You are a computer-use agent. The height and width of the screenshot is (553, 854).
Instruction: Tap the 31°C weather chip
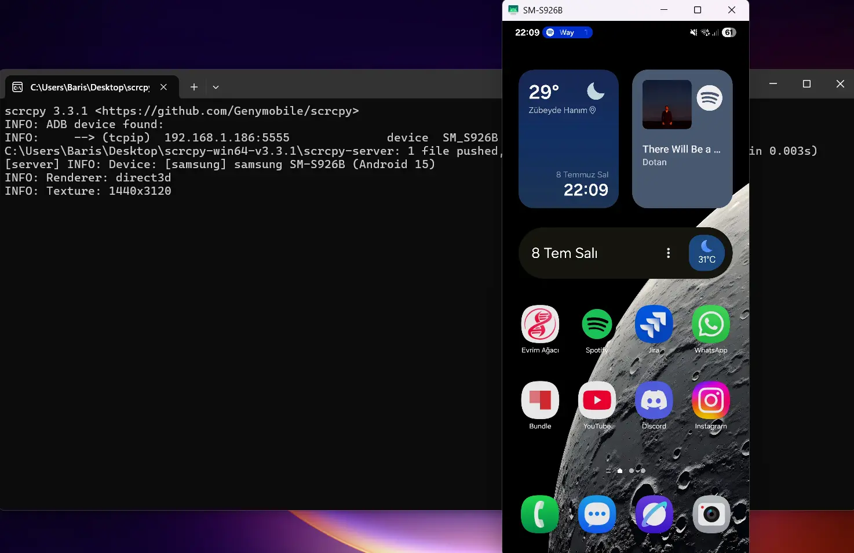707,253
